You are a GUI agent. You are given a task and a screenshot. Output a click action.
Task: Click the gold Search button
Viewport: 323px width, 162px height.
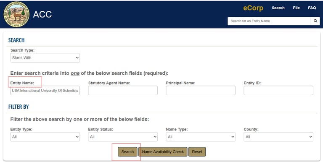[x=127, y=152]
